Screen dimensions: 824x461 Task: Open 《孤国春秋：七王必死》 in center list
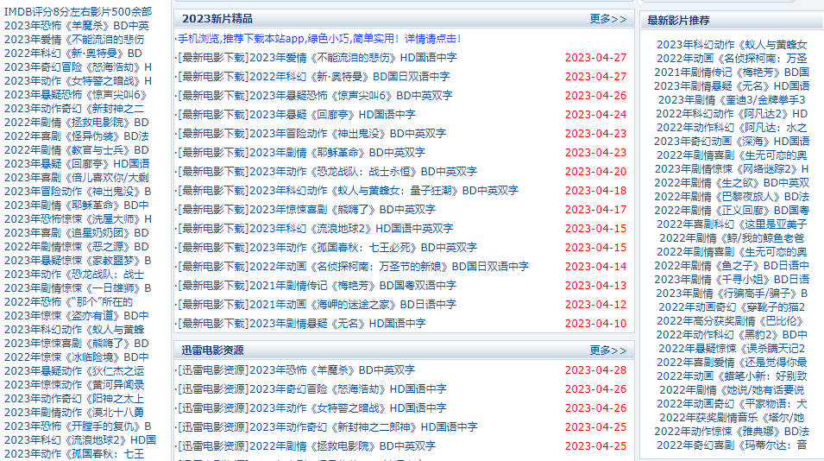coord(363,247)
